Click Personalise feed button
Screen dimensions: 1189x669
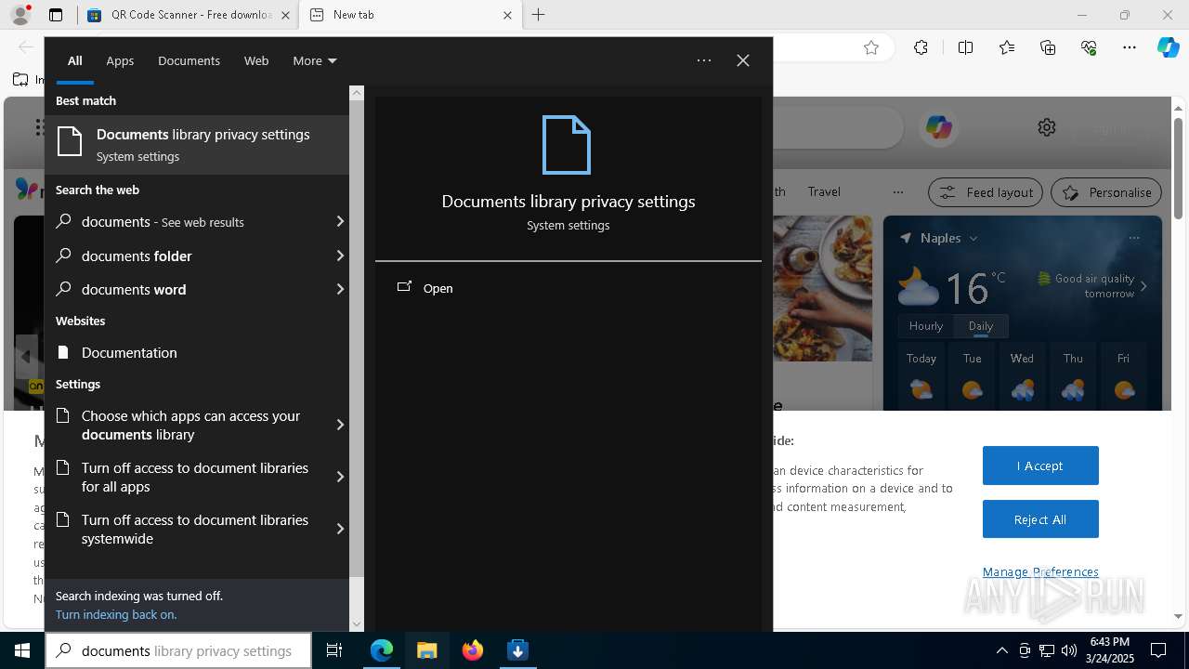[1106, 192]
